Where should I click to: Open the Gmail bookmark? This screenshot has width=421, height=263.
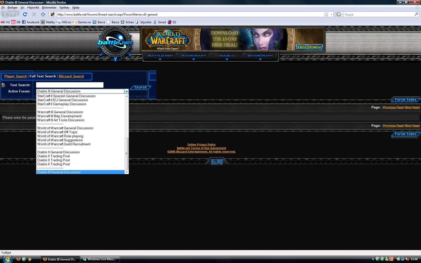click(160, 22)
